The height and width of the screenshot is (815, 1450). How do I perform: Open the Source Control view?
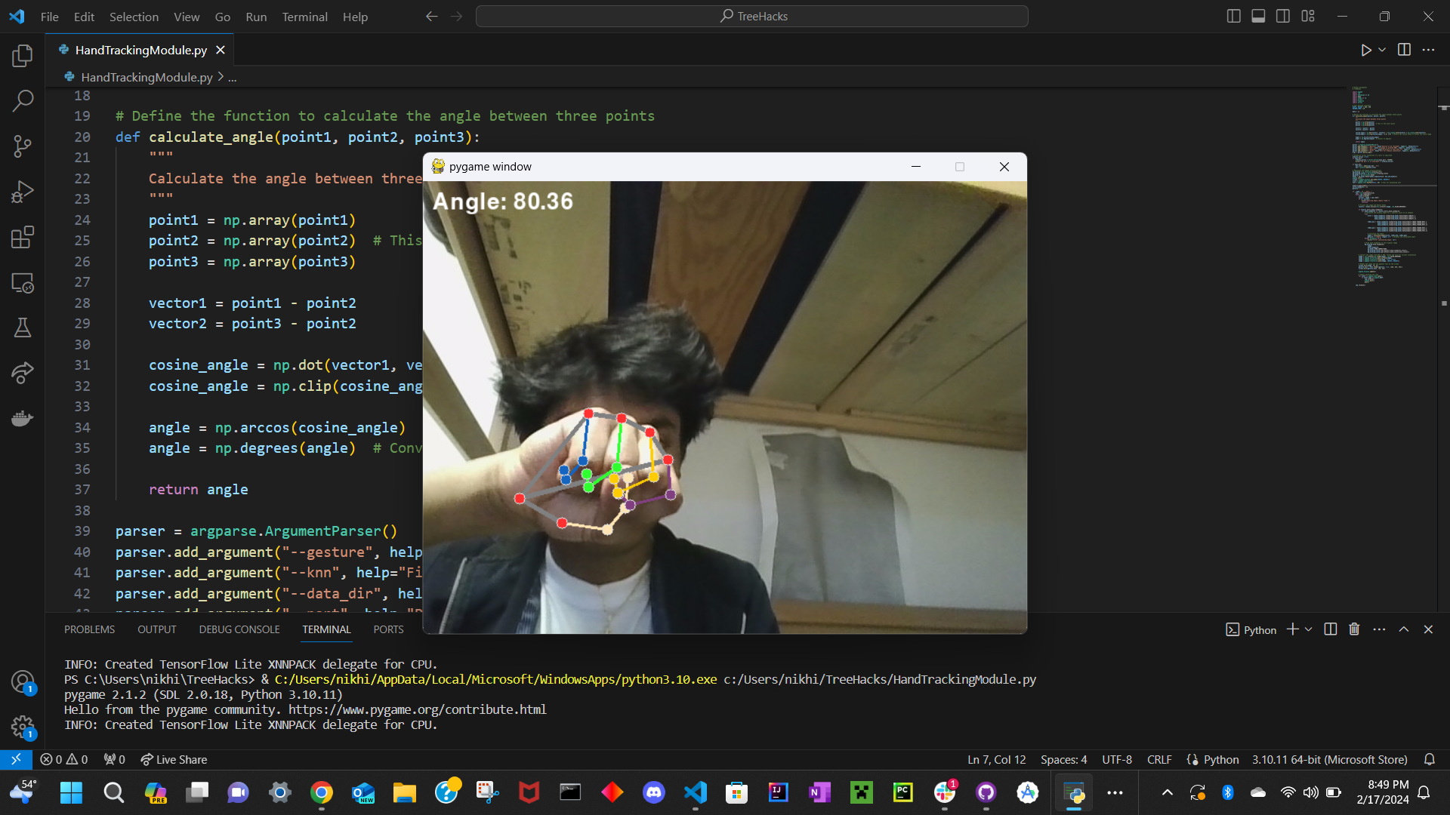(x=23, y=146)
